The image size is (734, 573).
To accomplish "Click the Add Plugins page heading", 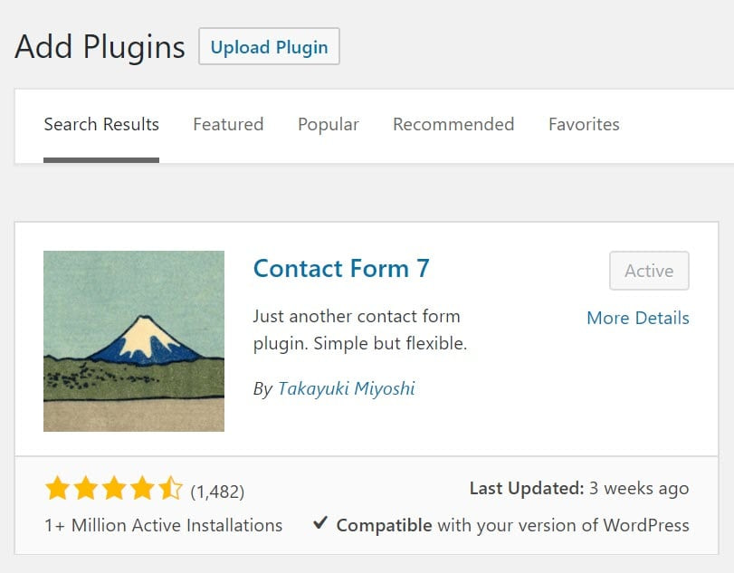I will 99,46.
